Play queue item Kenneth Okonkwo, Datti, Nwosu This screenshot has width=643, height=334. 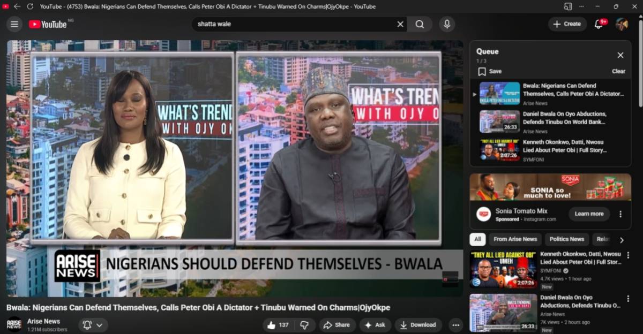click(x=550, y=150)
